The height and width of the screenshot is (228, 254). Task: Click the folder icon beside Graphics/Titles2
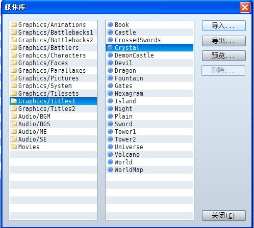coord(14,108)
